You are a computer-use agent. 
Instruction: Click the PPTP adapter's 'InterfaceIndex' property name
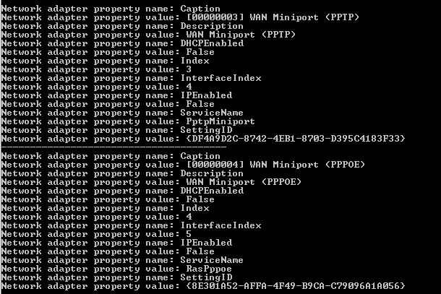[220, 78]
